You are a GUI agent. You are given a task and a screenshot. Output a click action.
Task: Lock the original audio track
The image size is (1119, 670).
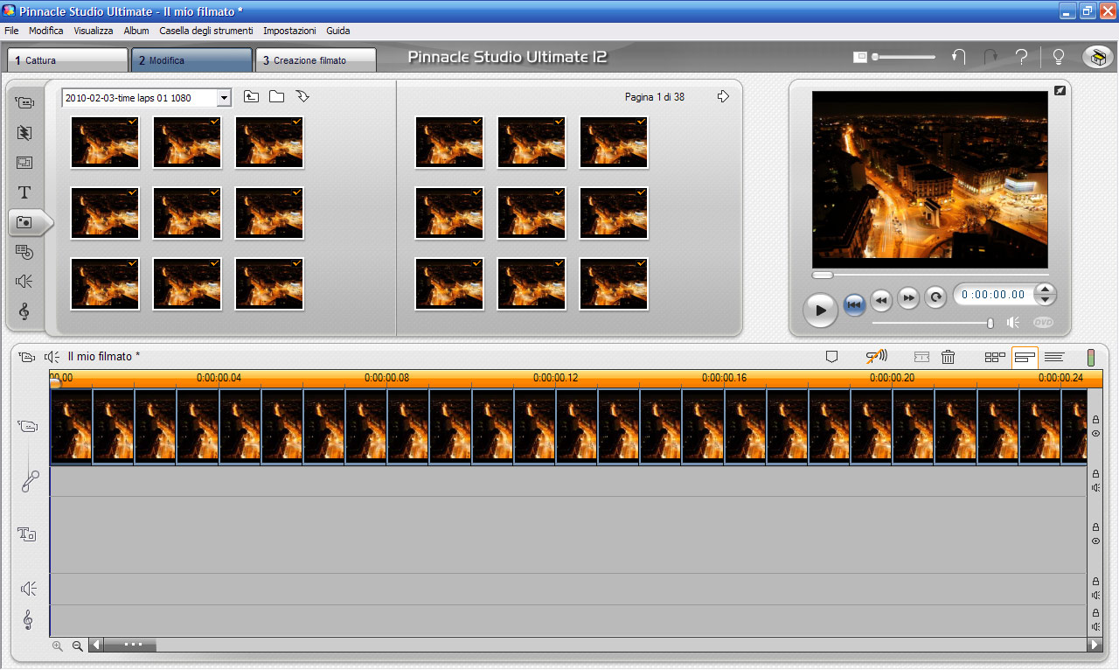click(x=1095, y=474)
